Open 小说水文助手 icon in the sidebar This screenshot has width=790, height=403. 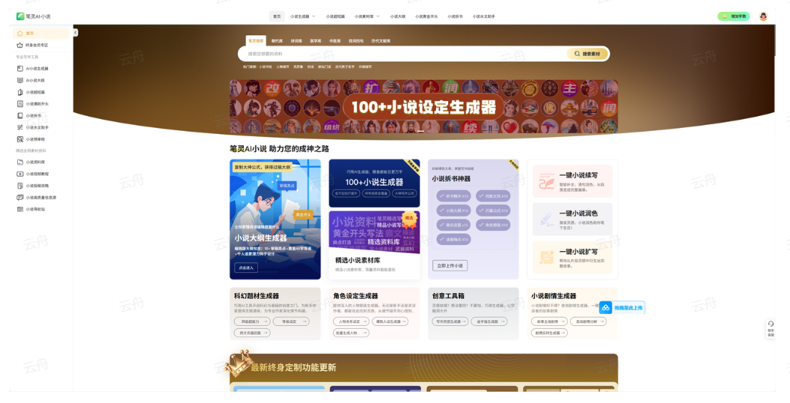pyautogui.click(x=20, y=127)
